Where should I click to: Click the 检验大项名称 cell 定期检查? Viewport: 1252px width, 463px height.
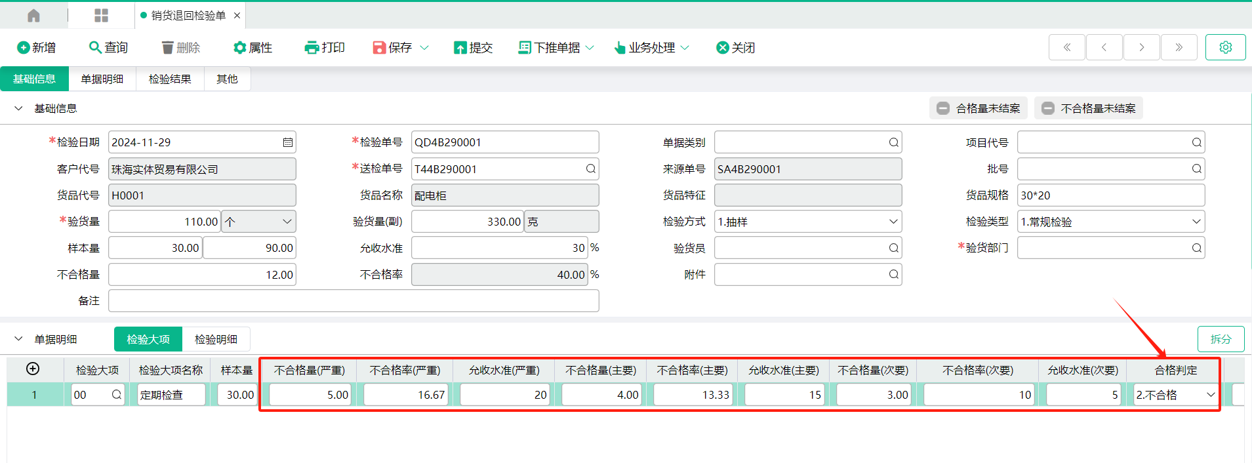pyautogui.click(x=171, y=395)
